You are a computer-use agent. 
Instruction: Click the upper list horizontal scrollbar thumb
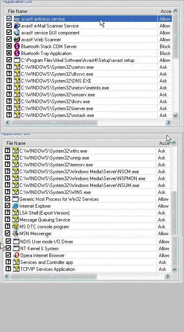pos(54,122)
